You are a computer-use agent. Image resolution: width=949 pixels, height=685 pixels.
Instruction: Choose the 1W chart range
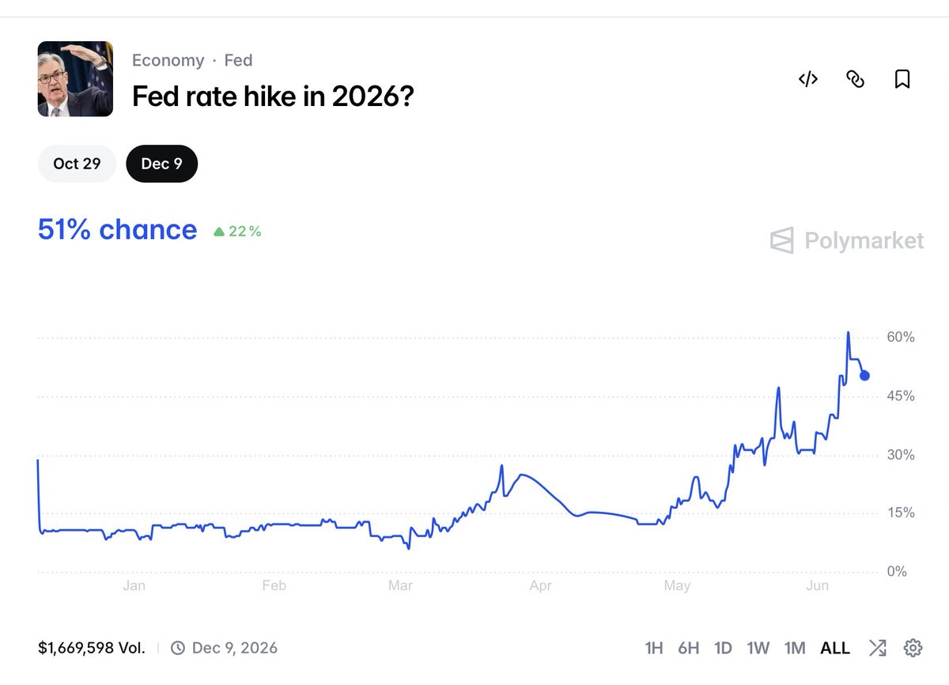[758, 648]
